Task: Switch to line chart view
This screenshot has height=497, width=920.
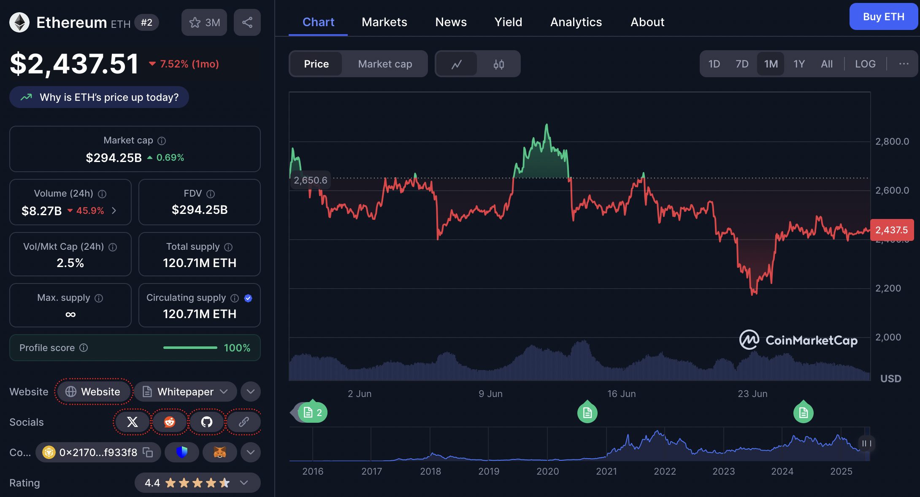Action: click(x=457, y=64)
